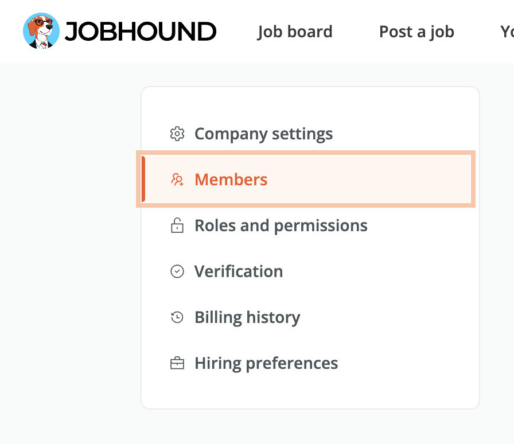The width and height of the screenshot is (514, 444).
Task: Open the Job board page
Action: click(295, 32)
